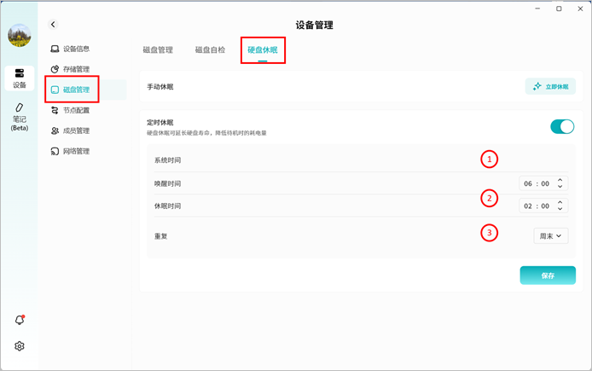This screenshot has width=592, height=371.
Task: Toggle the 定时休眠 switch off
Action: 562,127
